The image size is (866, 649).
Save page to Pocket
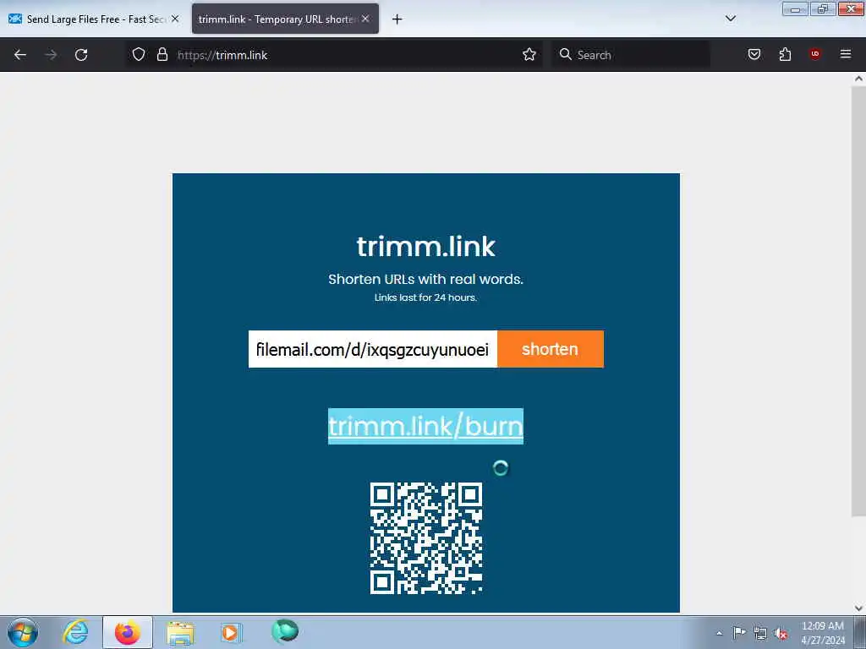(x=754, y=54)
